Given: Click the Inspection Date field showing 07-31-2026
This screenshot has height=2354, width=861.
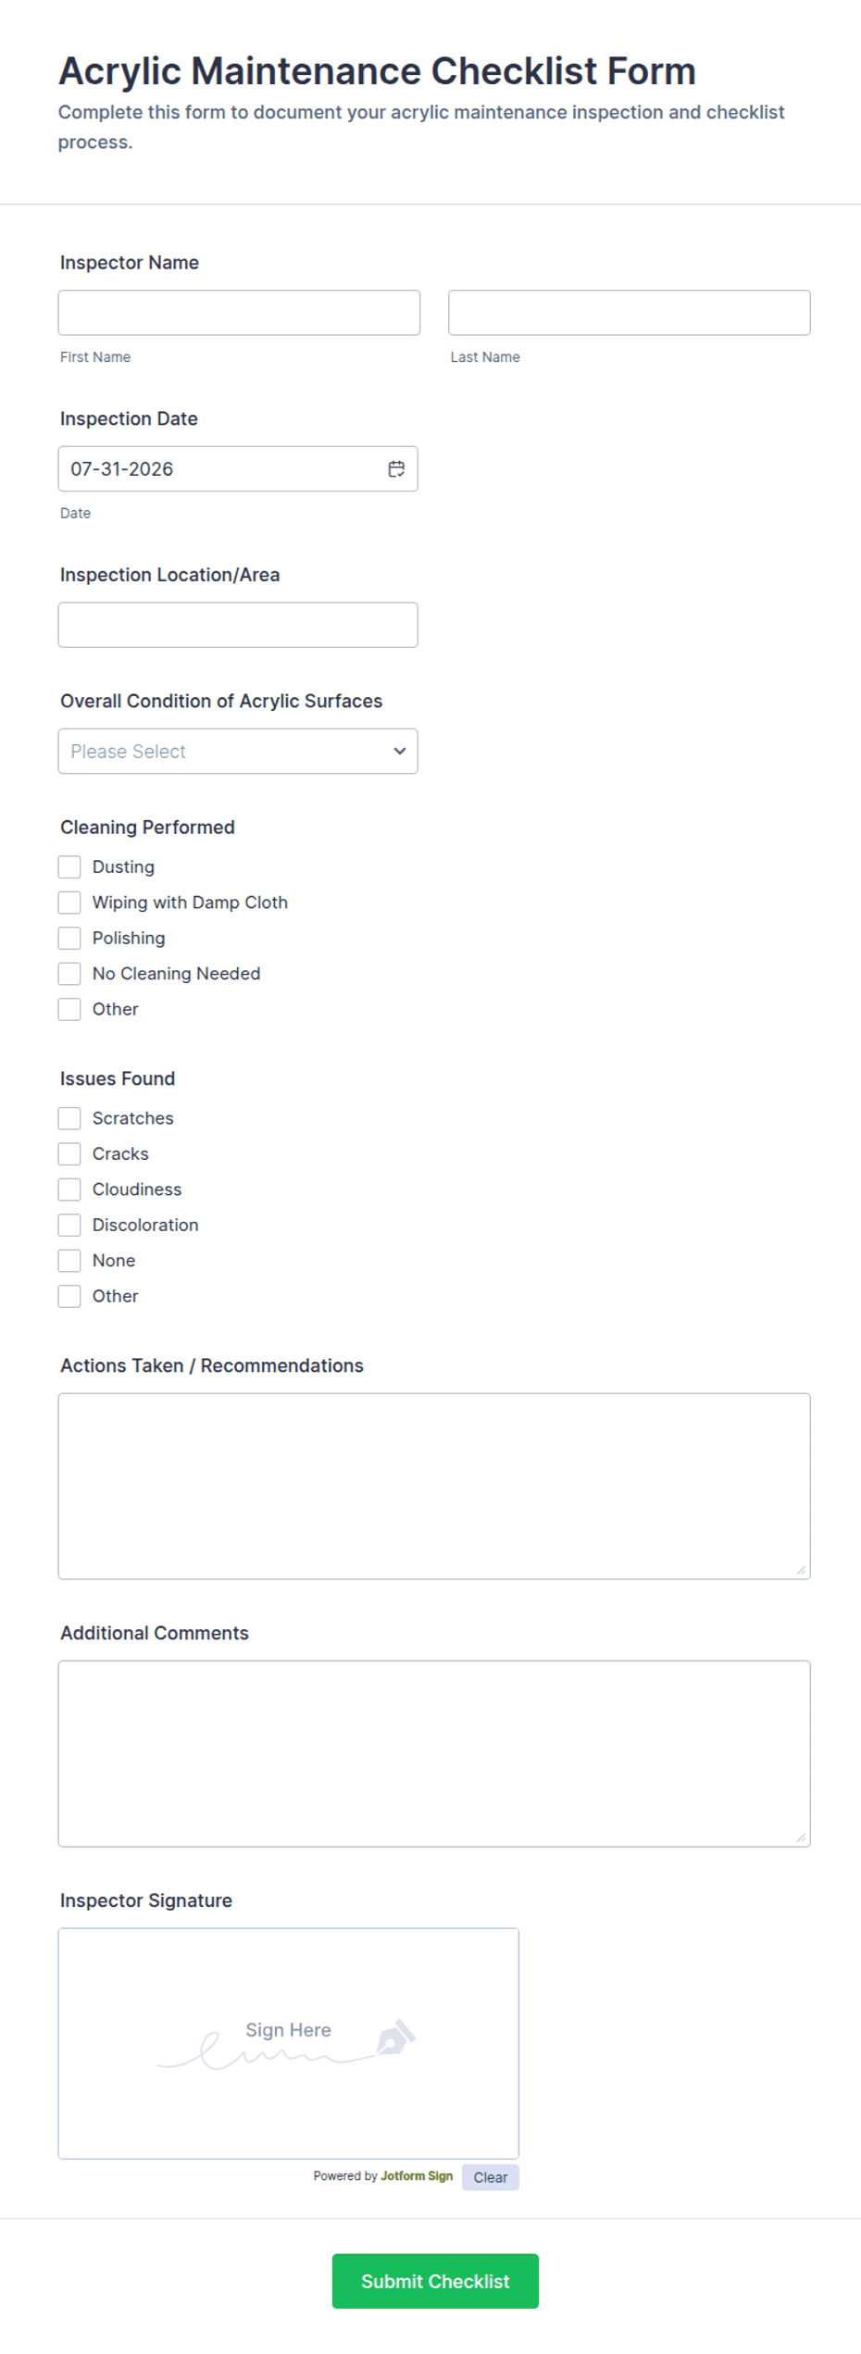Looking at the screenshot, I should 238,469.
